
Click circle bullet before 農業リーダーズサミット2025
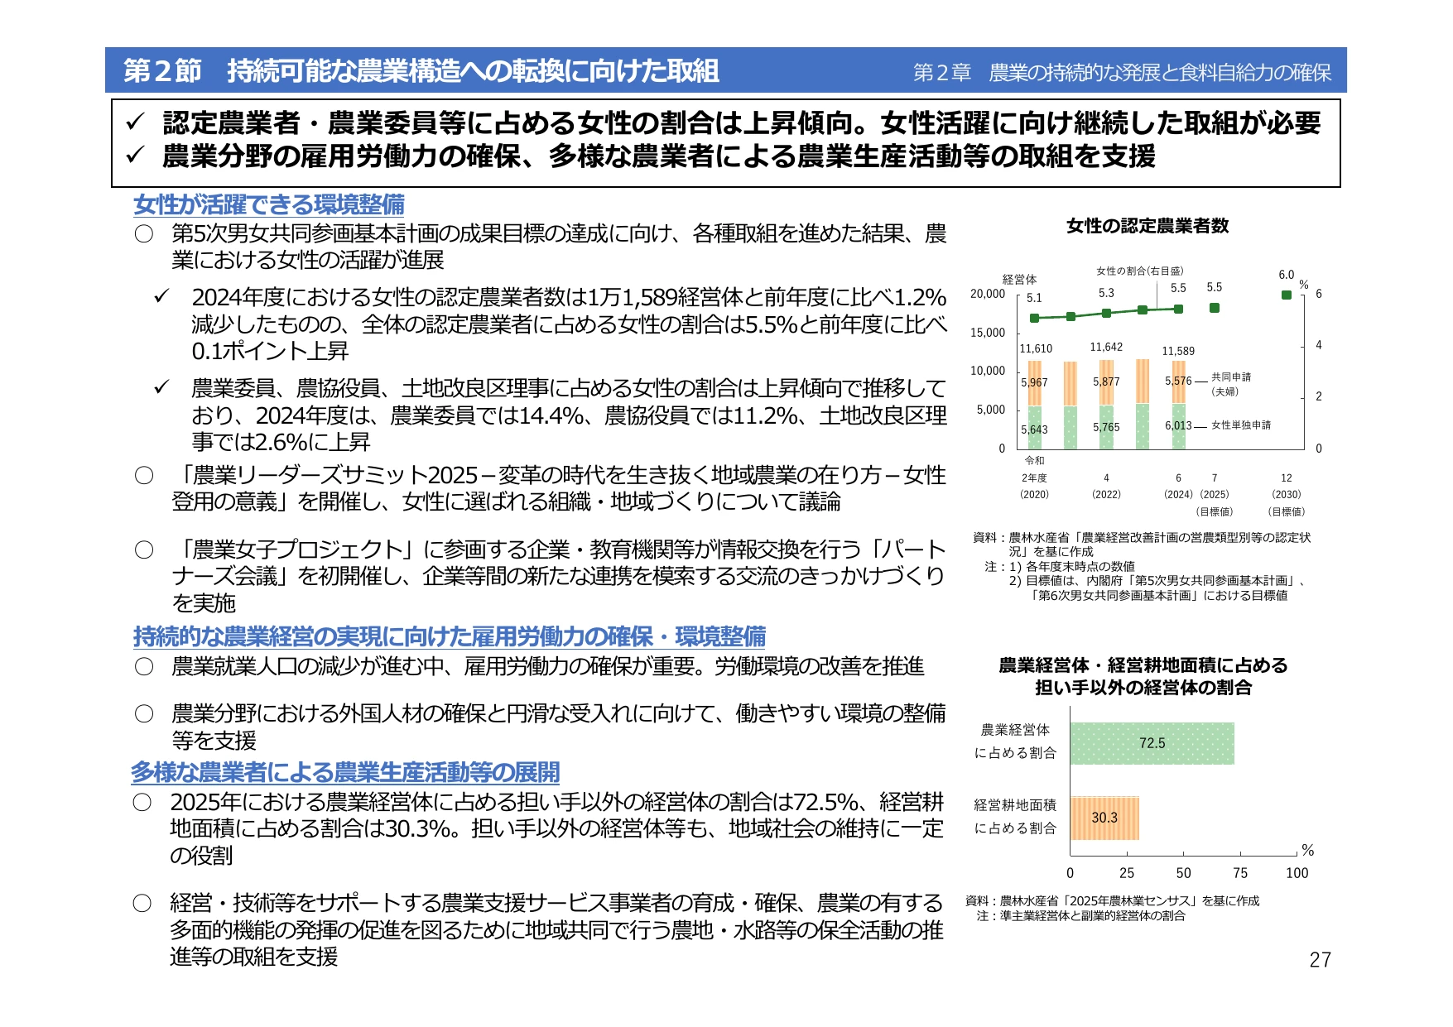point(144,475)
